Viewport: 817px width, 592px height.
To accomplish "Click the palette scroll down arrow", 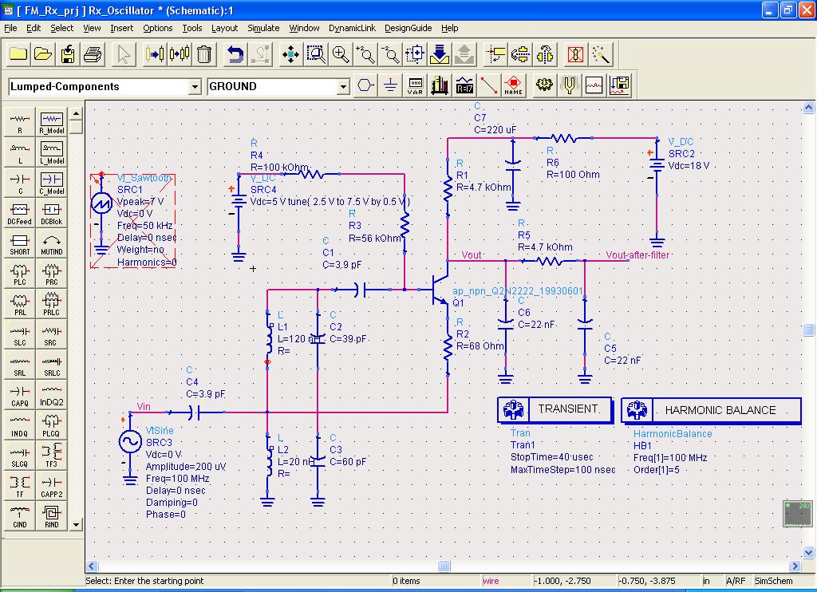I will point(76,524).
